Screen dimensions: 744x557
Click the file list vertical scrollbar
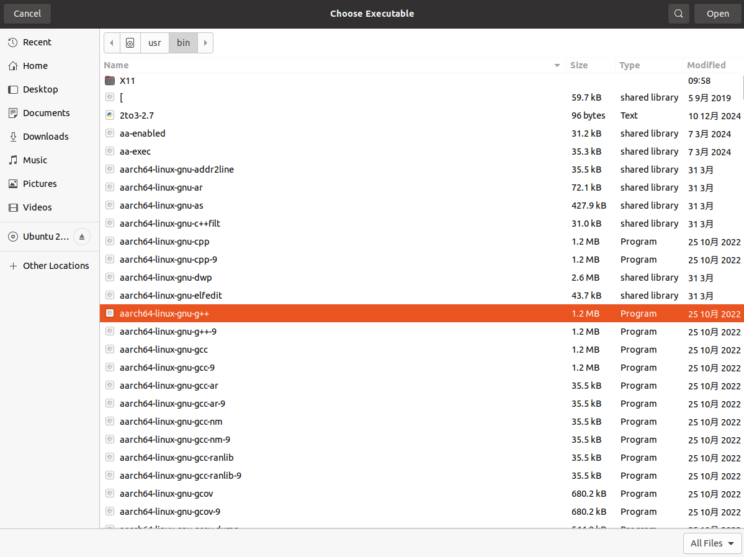click(742, 88)
